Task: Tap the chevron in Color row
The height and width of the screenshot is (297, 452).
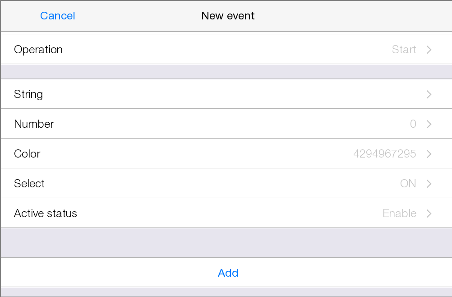Action: click(x=429, y=154)
